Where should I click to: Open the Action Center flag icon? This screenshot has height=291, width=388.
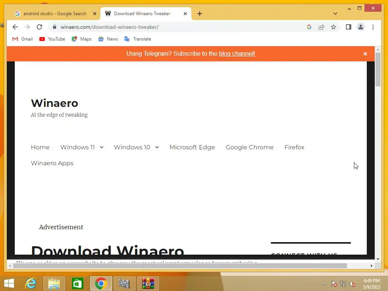[x=334, y=284]
